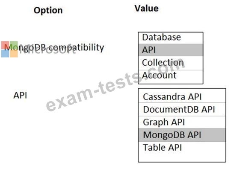
Task: Click the exam-tests.com watermark text
Action: 115,84
